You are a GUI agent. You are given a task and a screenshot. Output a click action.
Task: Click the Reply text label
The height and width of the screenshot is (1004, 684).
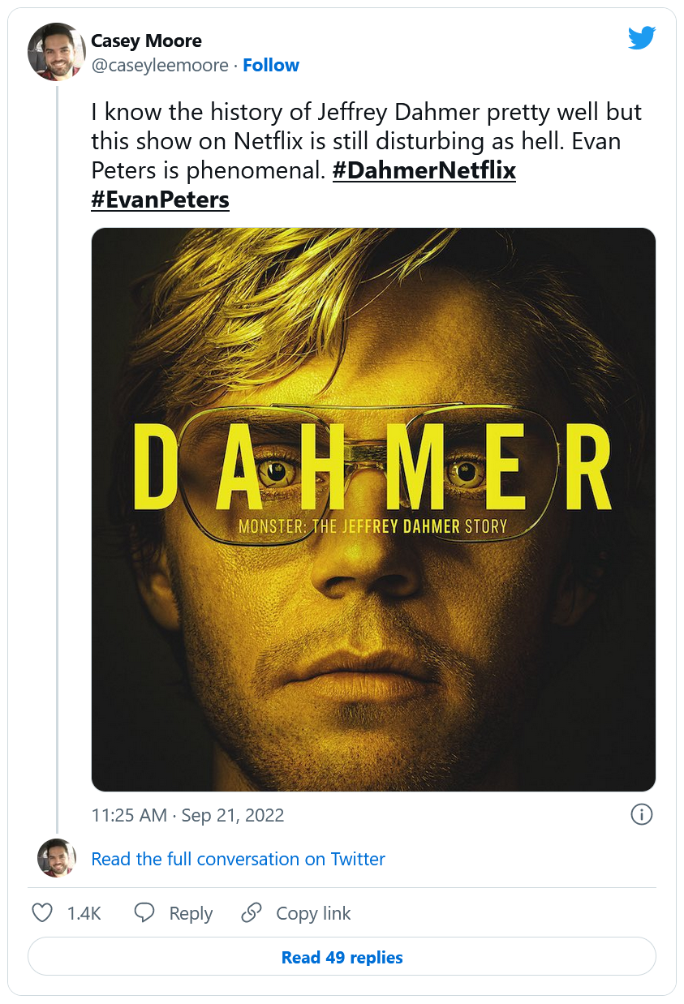click(x=191, y=913)
